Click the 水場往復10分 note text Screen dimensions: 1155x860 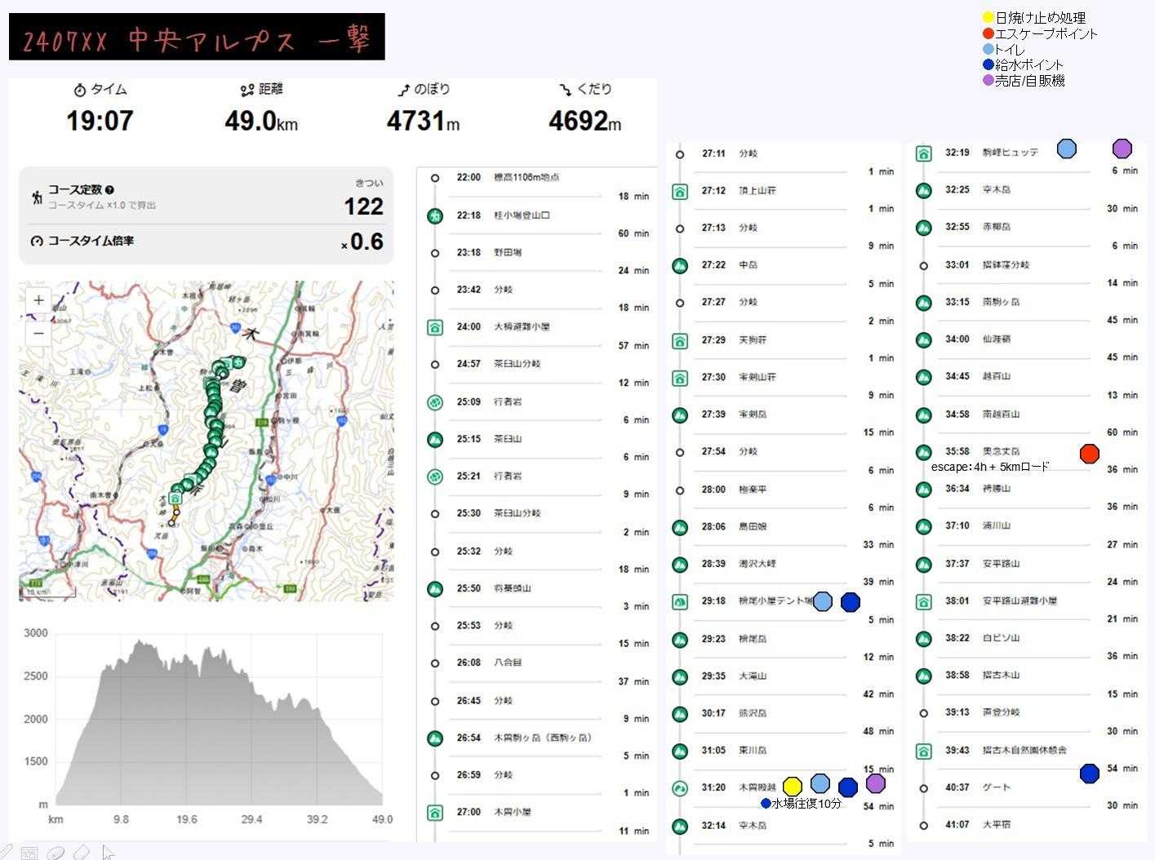[806, 804]
